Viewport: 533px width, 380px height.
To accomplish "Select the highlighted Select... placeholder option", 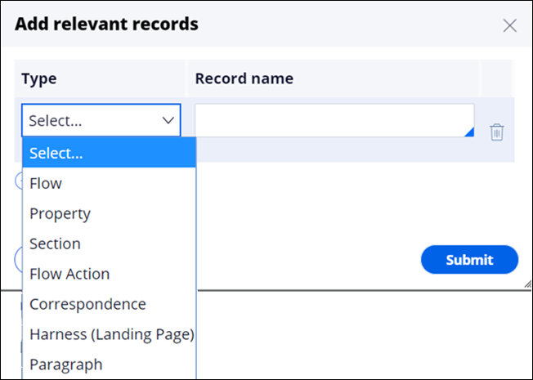I will pos(56,153).
